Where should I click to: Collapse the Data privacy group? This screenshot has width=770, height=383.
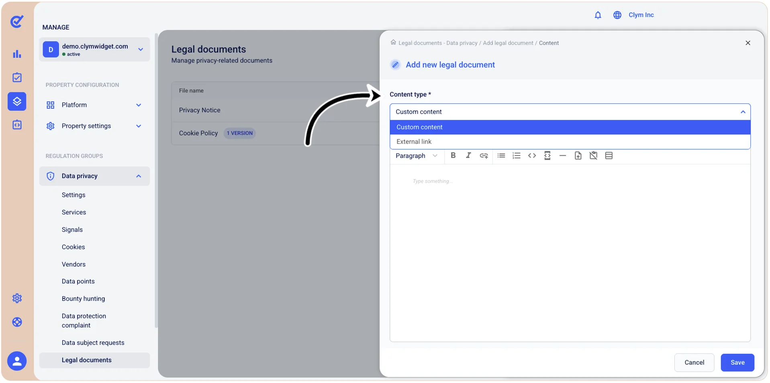click(94, 176)
